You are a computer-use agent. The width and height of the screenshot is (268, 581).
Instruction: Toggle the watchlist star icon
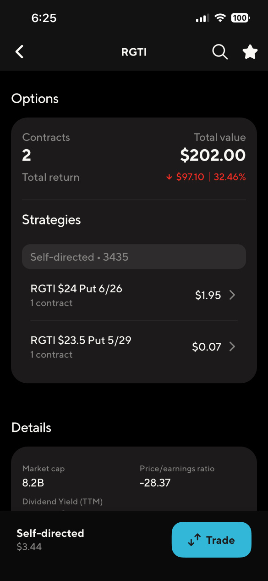point(250,52)
